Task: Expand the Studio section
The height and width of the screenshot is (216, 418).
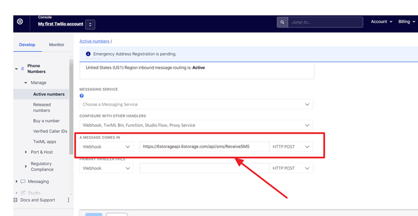Action: click(x=17, y=193)
